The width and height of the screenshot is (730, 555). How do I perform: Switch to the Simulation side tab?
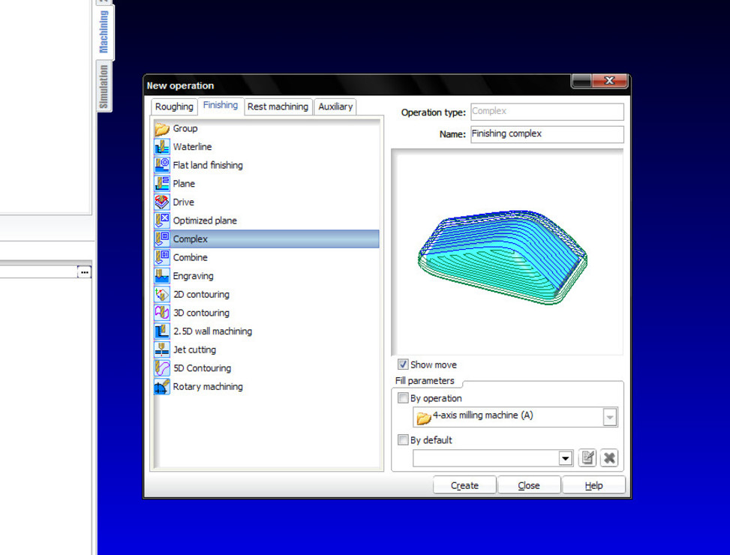coord(104,86)
